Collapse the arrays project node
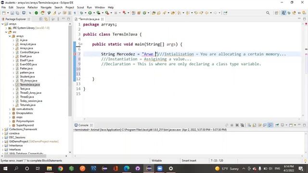This screenshot has width=308, height=173. tap(2, 24)
